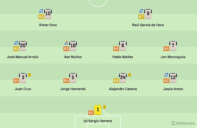The width and height of the screenshot is (197, 128).
Task: Click the 6.6 rating of Alejandro Catena
Action: (x=116, y=80)
